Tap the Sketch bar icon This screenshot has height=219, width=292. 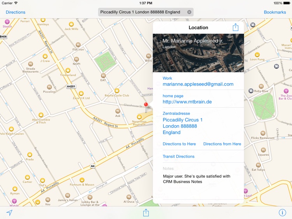pyautogui.click(x=7, y=22)
